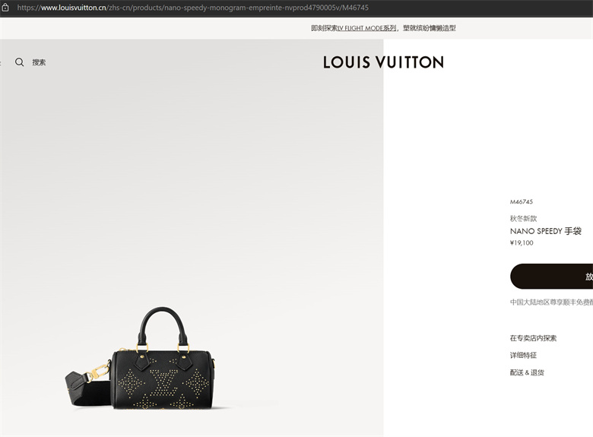The width and height of the screenshot is (593, 437).
Task: Click the 秋冬新款 season label
Action: tap(523, 218)
